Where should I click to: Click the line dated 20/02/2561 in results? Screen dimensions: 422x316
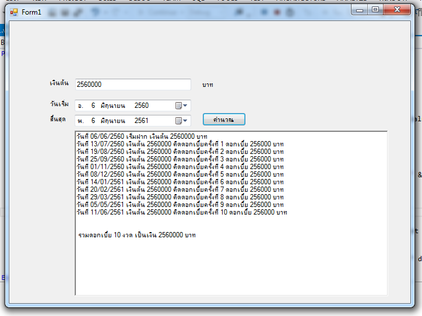click(x=180, y=189)
